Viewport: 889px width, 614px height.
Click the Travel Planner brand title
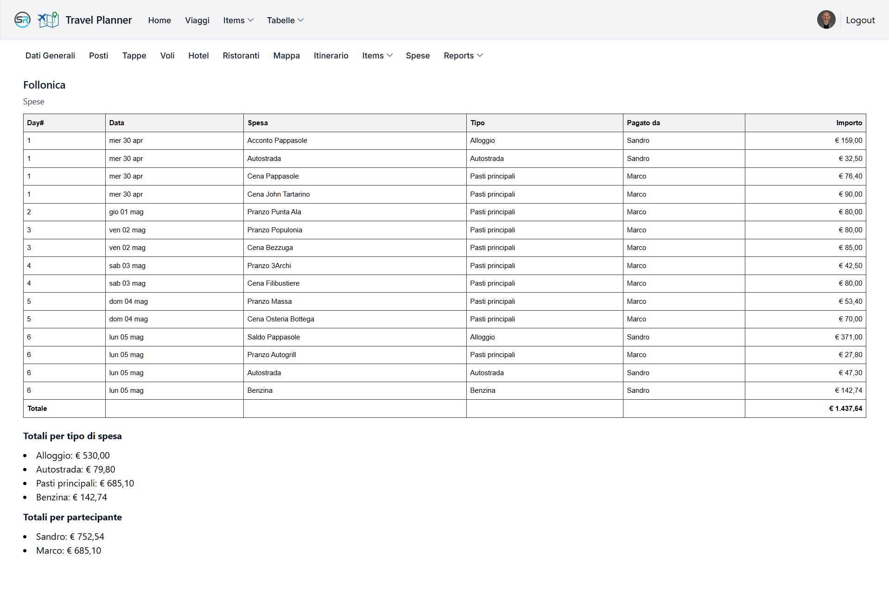coord(99,20)
